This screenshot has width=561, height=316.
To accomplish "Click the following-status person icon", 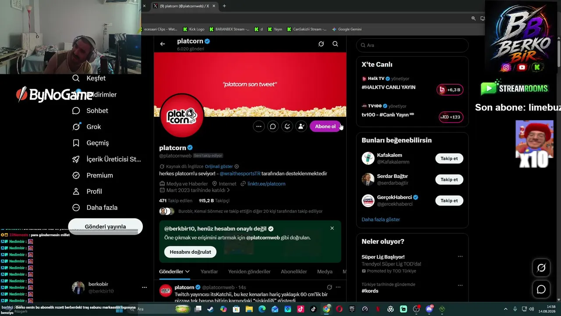I will coord(301,126).
